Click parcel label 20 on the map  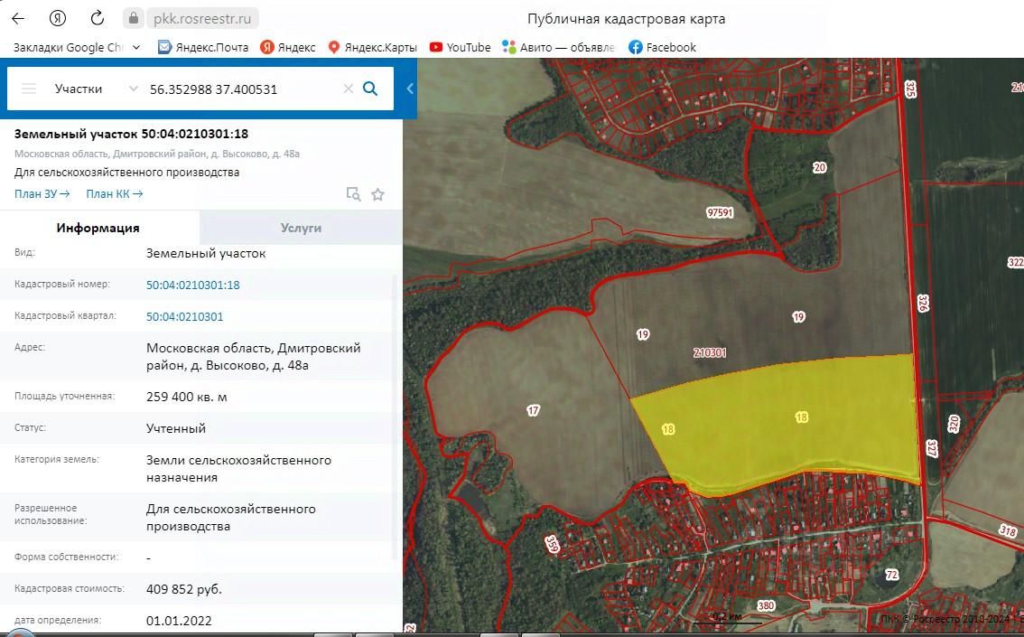tap(820, 167)
